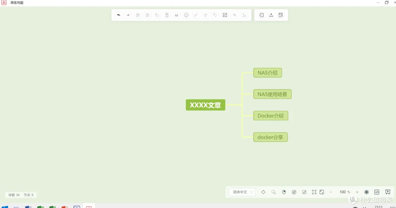Click the 节点 5 node count
This screenshot has height=208, width=396.
click(29, 195)
